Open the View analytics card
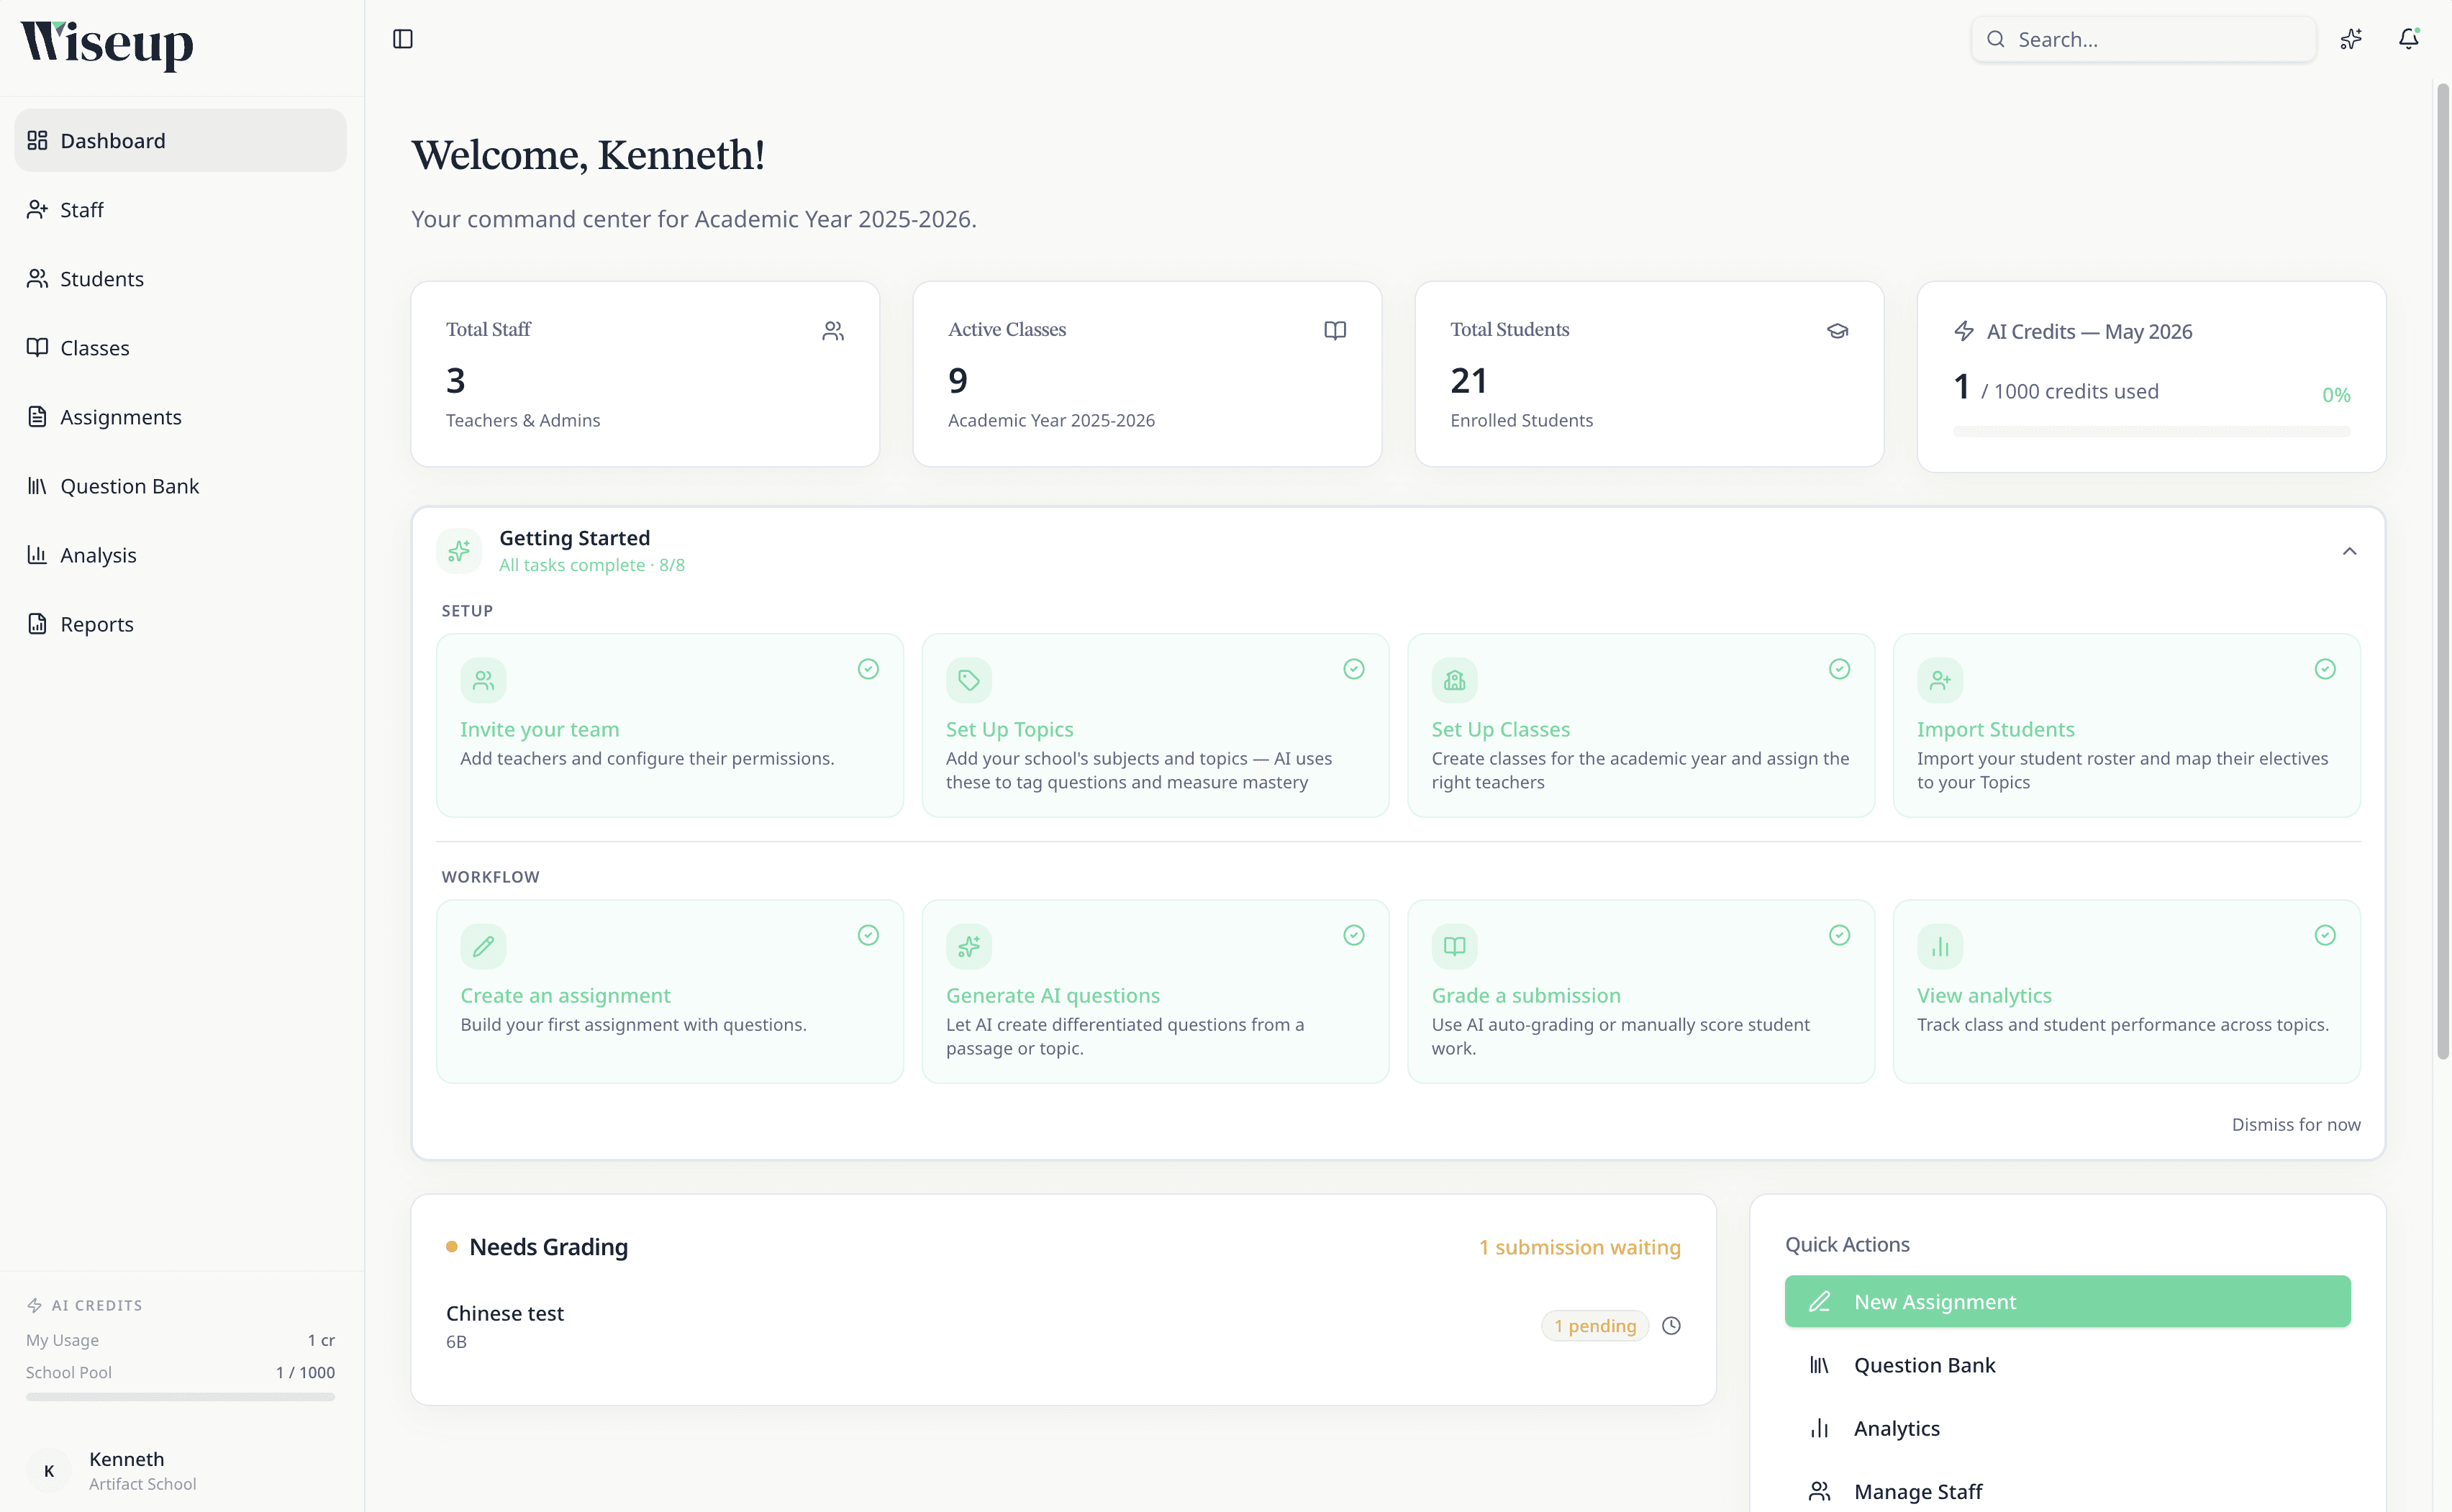Screen dimensions: 2452x1512 [2127, 991]
